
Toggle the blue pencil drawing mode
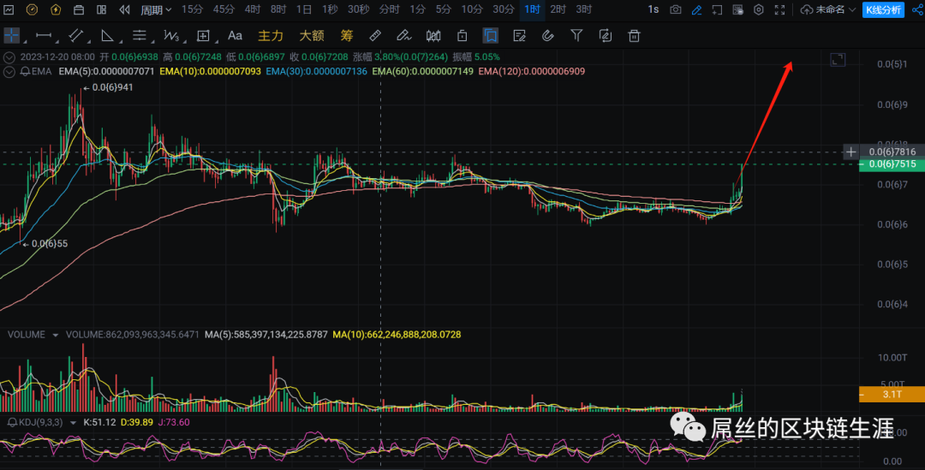tap(696, 10)
